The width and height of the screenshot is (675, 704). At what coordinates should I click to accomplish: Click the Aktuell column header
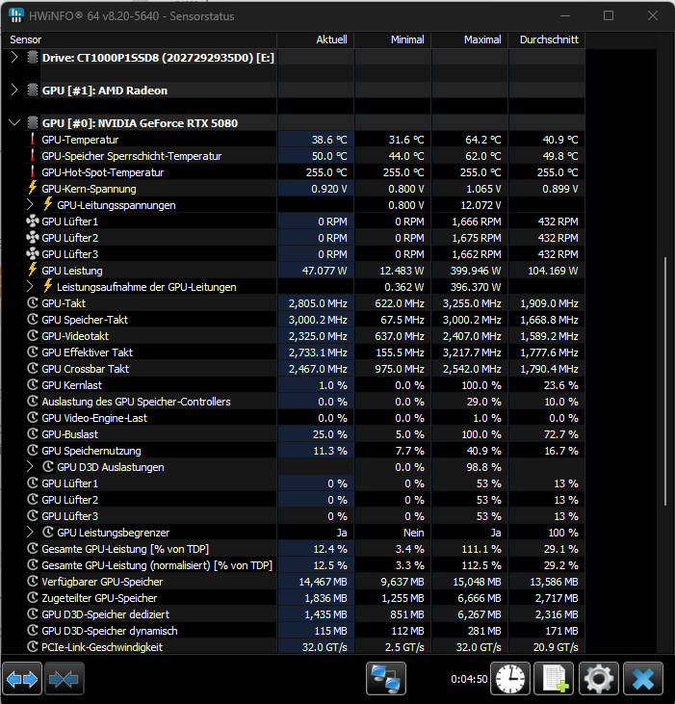point(316,39)
